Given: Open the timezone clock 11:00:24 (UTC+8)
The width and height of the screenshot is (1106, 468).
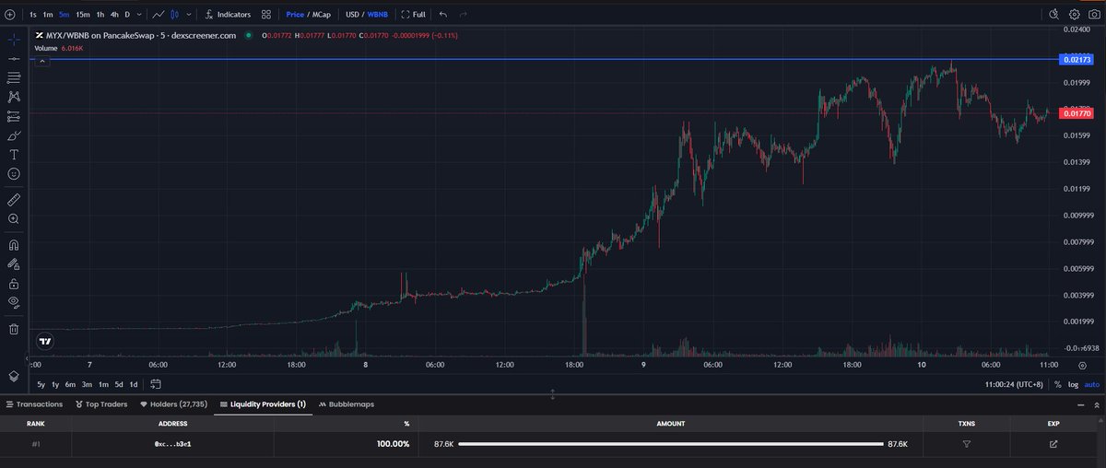Looking at the screenshot, I should 1018,384.
